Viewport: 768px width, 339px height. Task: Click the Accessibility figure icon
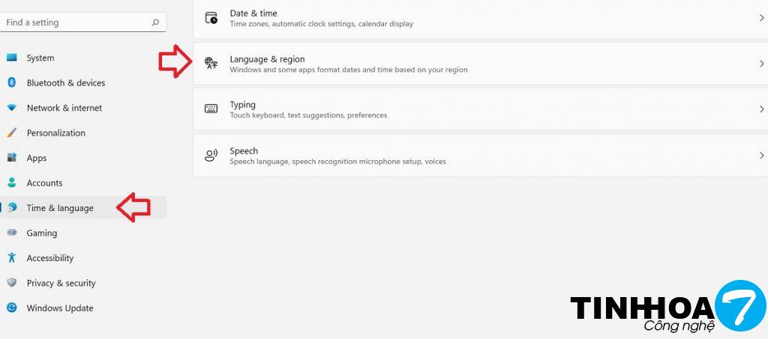(x=11, y=258)
